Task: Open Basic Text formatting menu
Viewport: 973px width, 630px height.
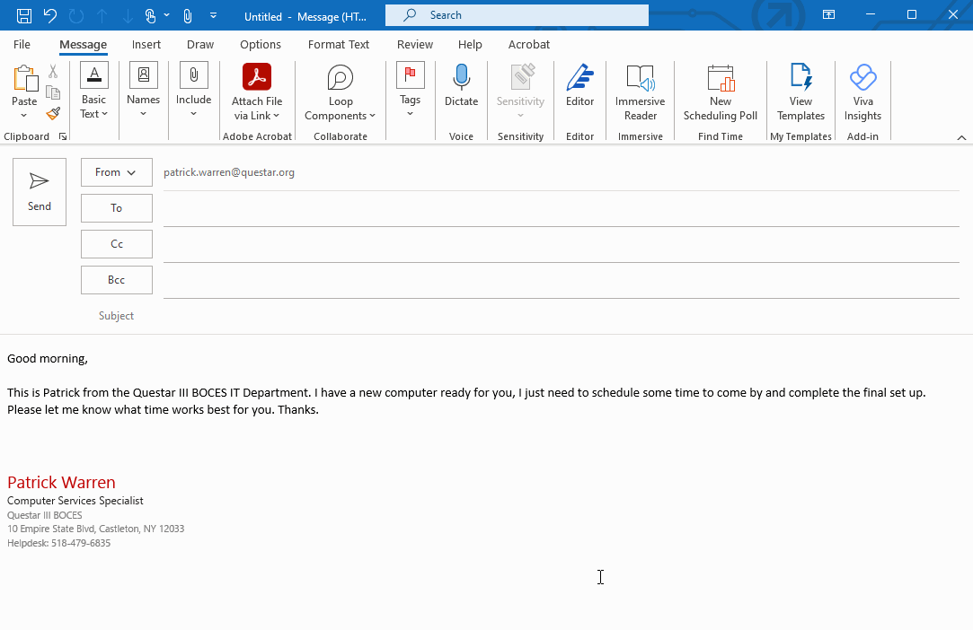Action: tap(93, 91)
